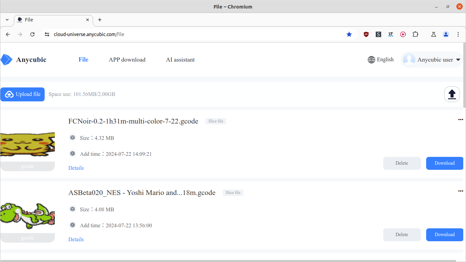Viewport: 466px width, 262px height.
Task: Close the File browser tab
Action: click(88, 20)
